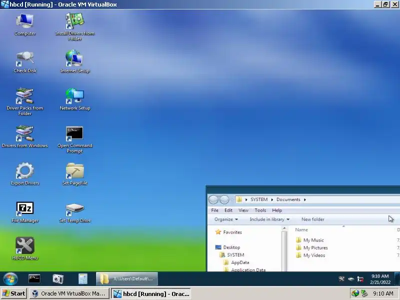Select hbcd [Running] host taskbar button

coord(151,293)
